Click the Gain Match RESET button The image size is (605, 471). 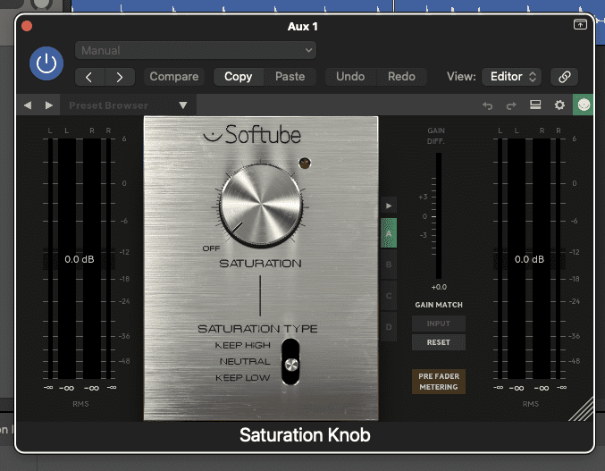point(438,342)
